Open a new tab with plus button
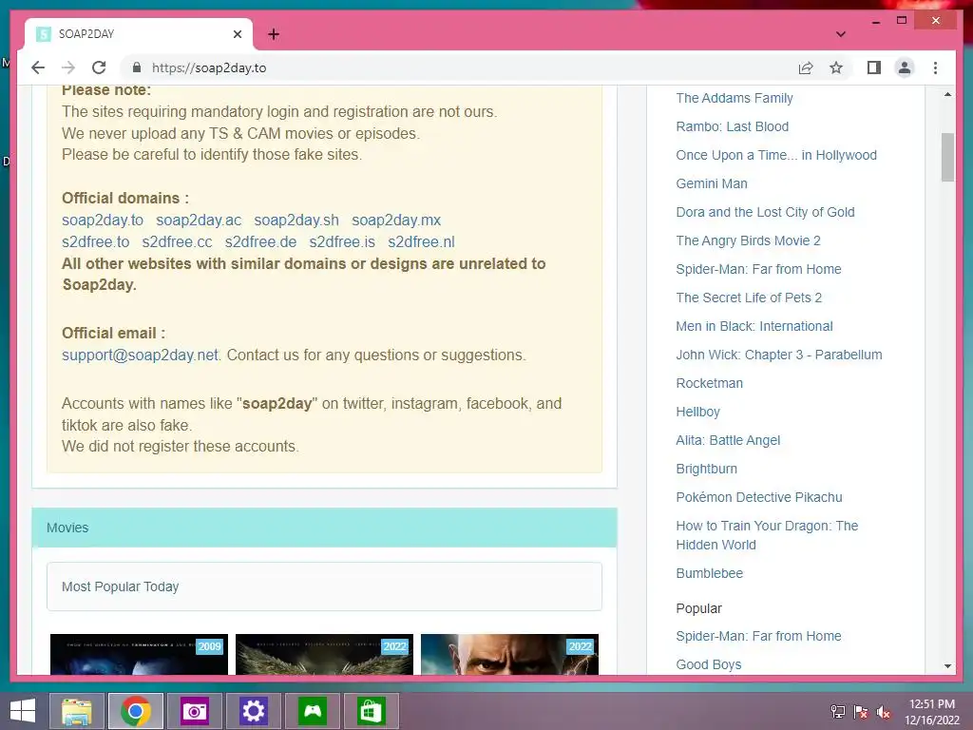Viewport: 973px width, 730px height. point(274,34)
